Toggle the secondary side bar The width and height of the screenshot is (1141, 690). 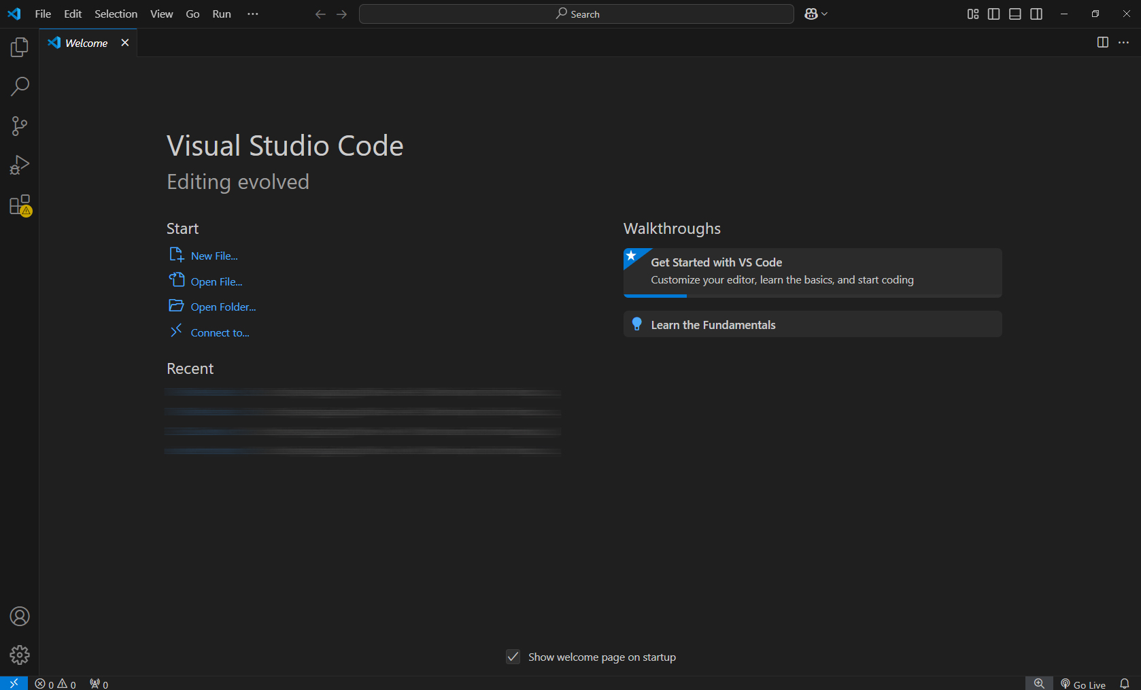[1036, 14]
